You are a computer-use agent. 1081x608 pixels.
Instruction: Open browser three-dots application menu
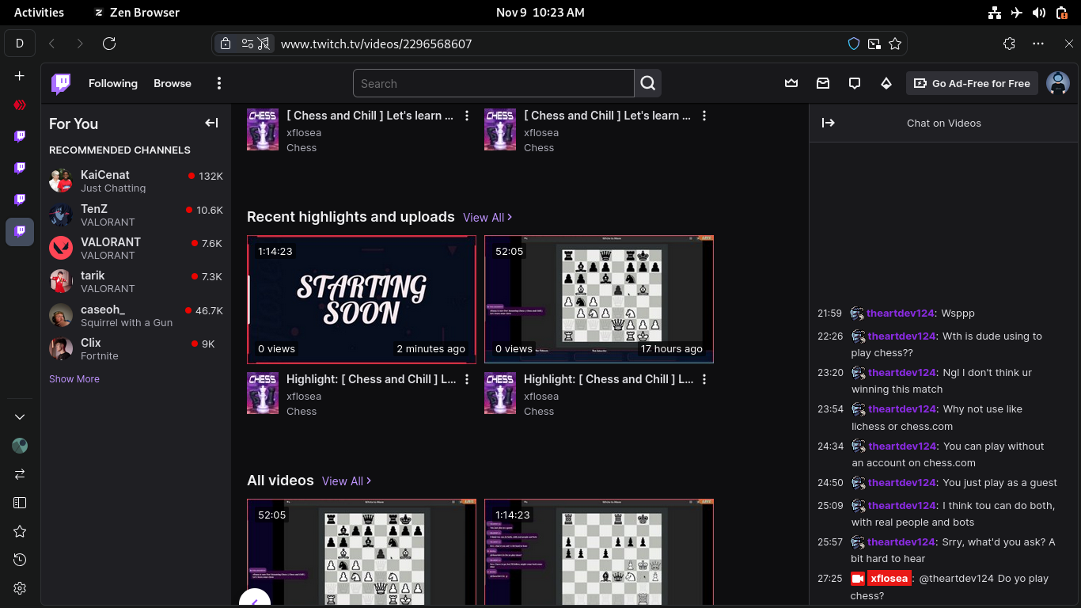(1040, 44)
